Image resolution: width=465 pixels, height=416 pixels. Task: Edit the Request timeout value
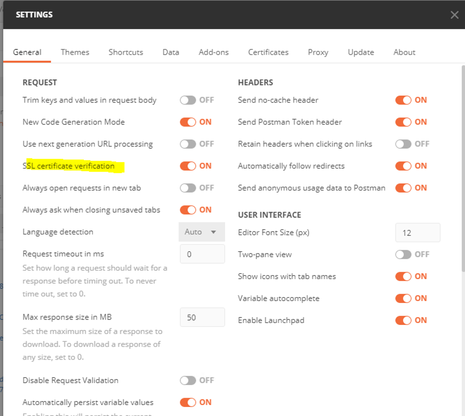click(x=202, y=254)
